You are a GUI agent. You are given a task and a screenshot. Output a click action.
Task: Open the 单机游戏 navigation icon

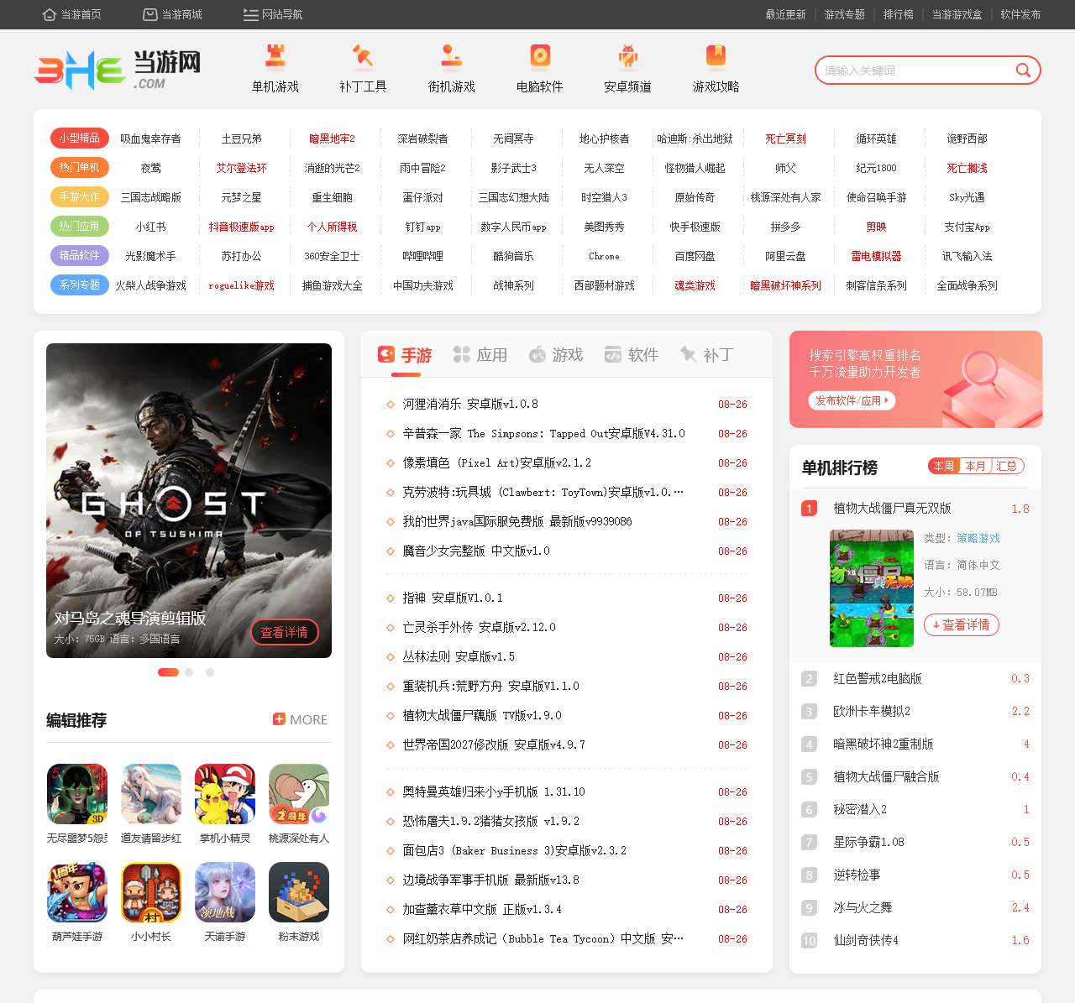[275, 56]
